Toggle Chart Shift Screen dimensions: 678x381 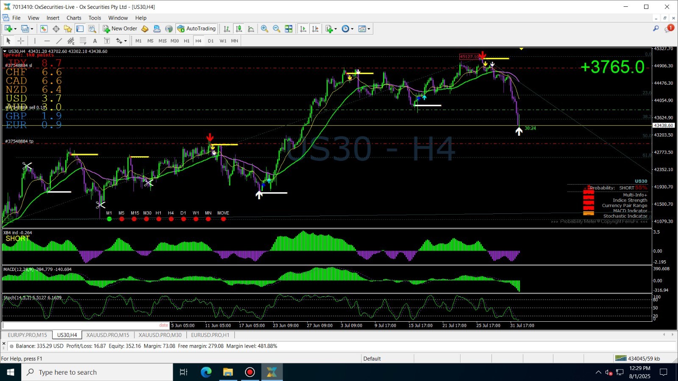click(315, 29)
